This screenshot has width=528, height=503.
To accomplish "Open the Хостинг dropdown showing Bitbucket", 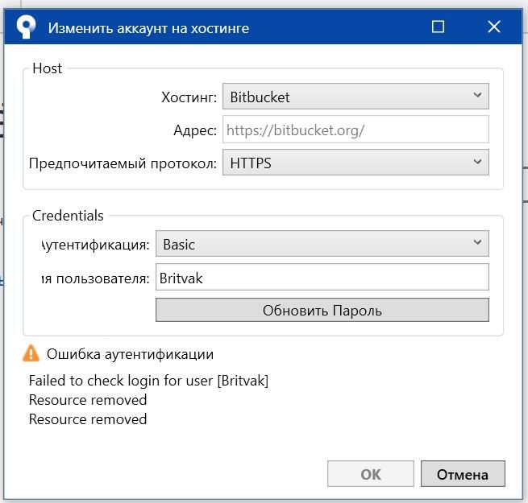I will coord(355,97).
